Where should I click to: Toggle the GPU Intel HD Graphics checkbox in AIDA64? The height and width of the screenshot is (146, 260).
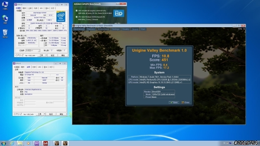(76, 11)
